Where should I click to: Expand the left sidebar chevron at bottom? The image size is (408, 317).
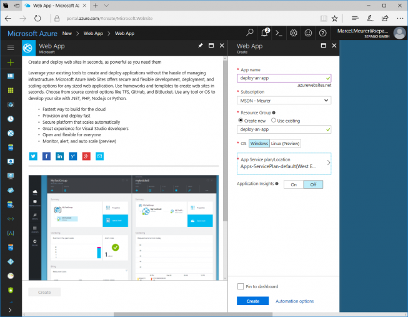point(10,310)
